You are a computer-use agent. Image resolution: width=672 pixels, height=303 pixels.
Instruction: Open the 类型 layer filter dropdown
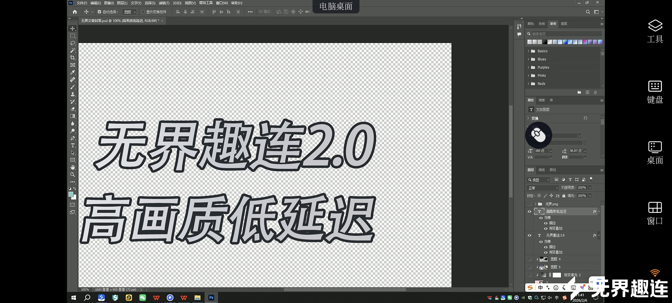[539, 180]
